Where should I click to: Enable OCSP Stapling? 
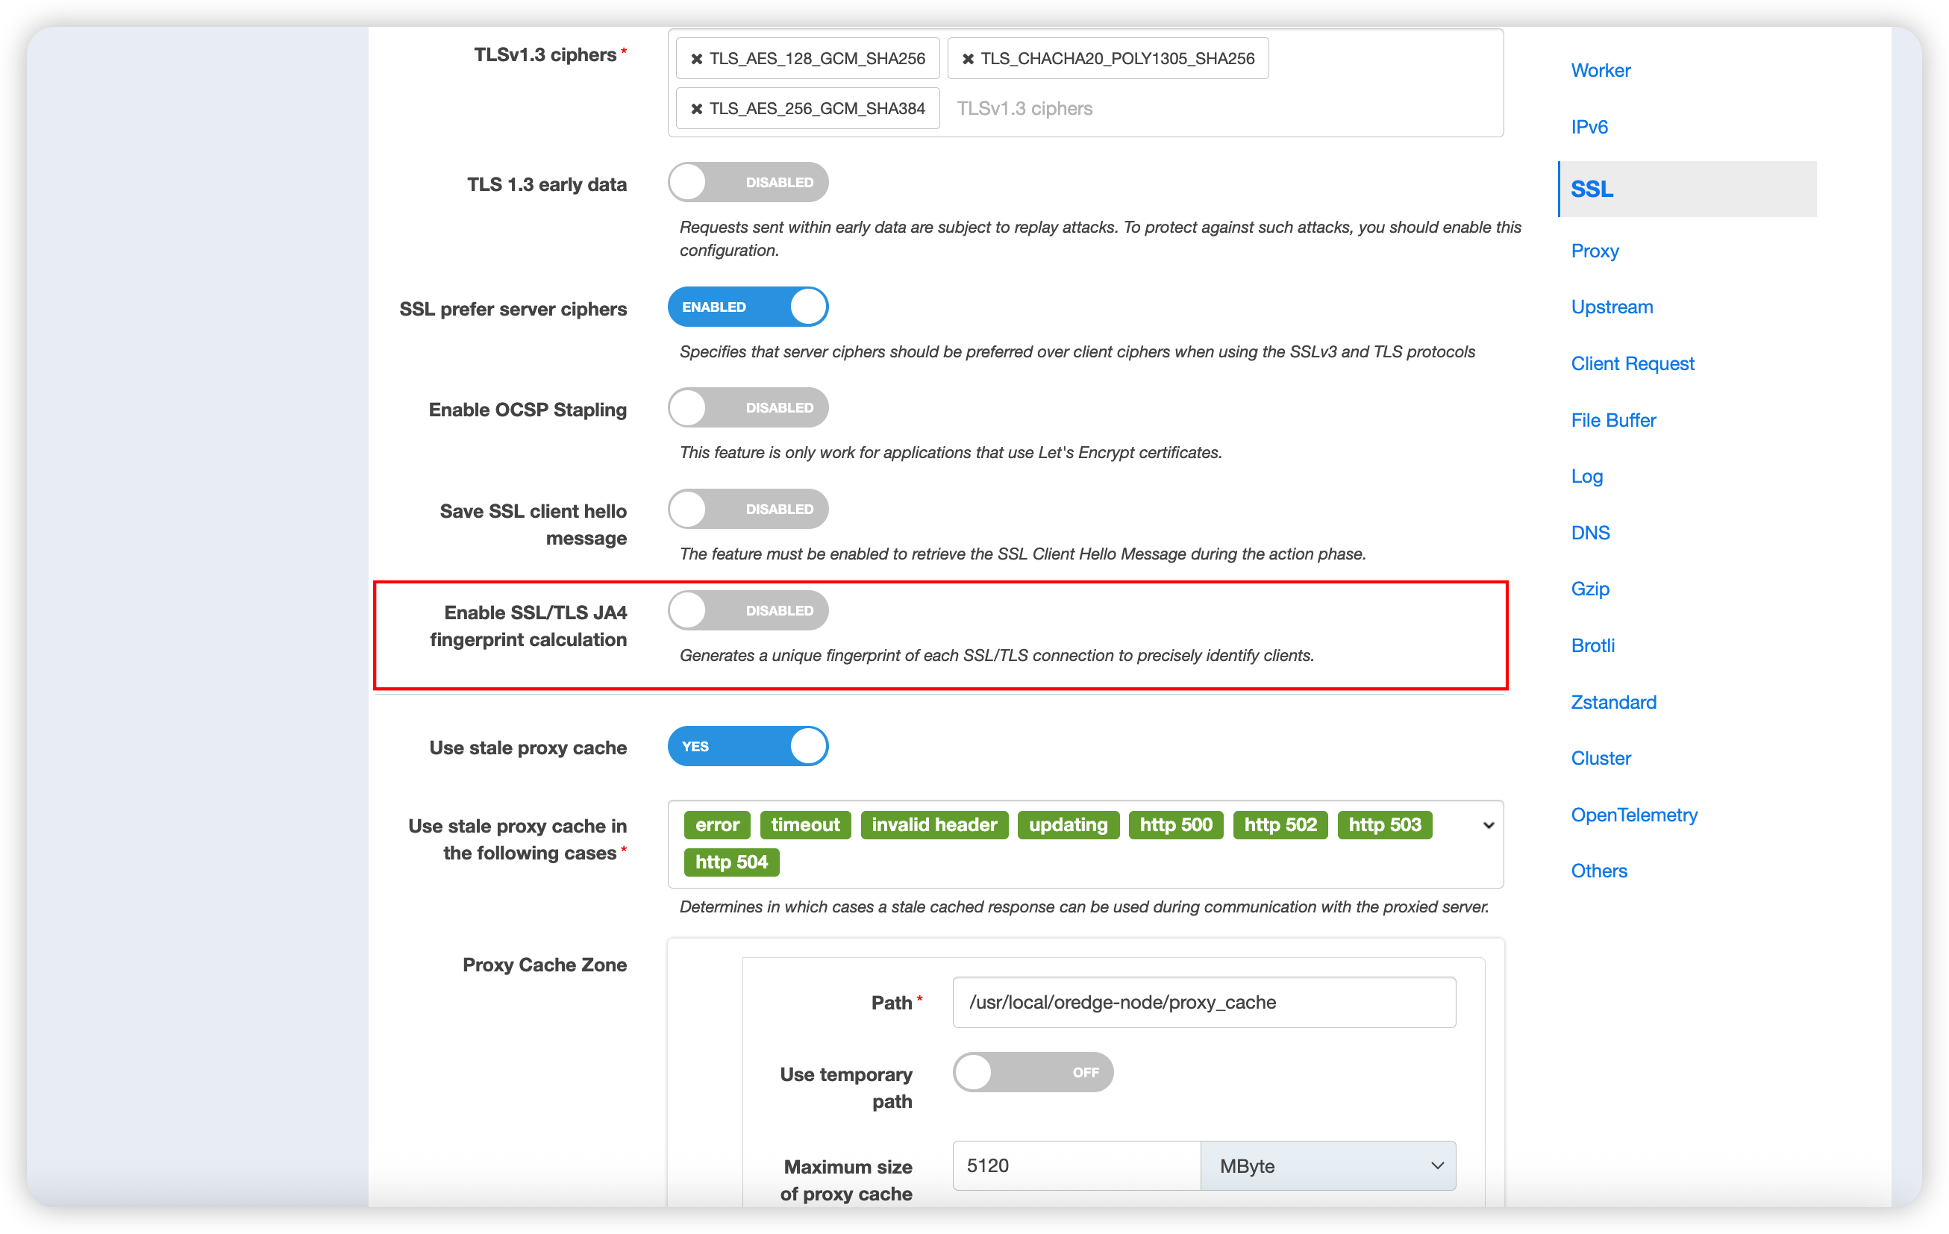coord(747,407)
